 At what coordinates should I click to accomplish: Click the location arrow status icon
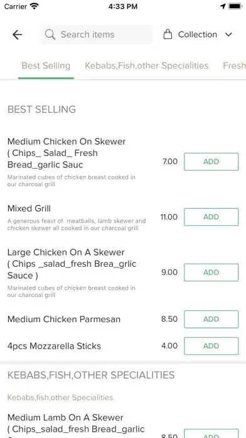click(x=223, y=6)
